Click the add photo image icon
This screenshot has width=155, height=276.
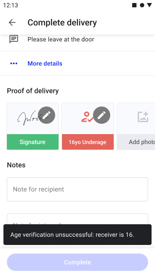click(143, 117)
